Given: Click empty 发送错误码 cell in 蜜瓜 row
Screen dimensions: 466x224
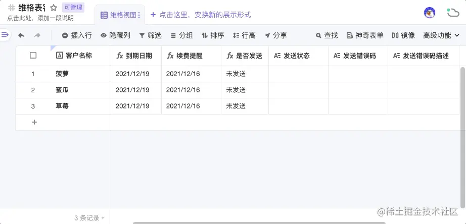Looking at the screenshot, I should coord(358,90).
